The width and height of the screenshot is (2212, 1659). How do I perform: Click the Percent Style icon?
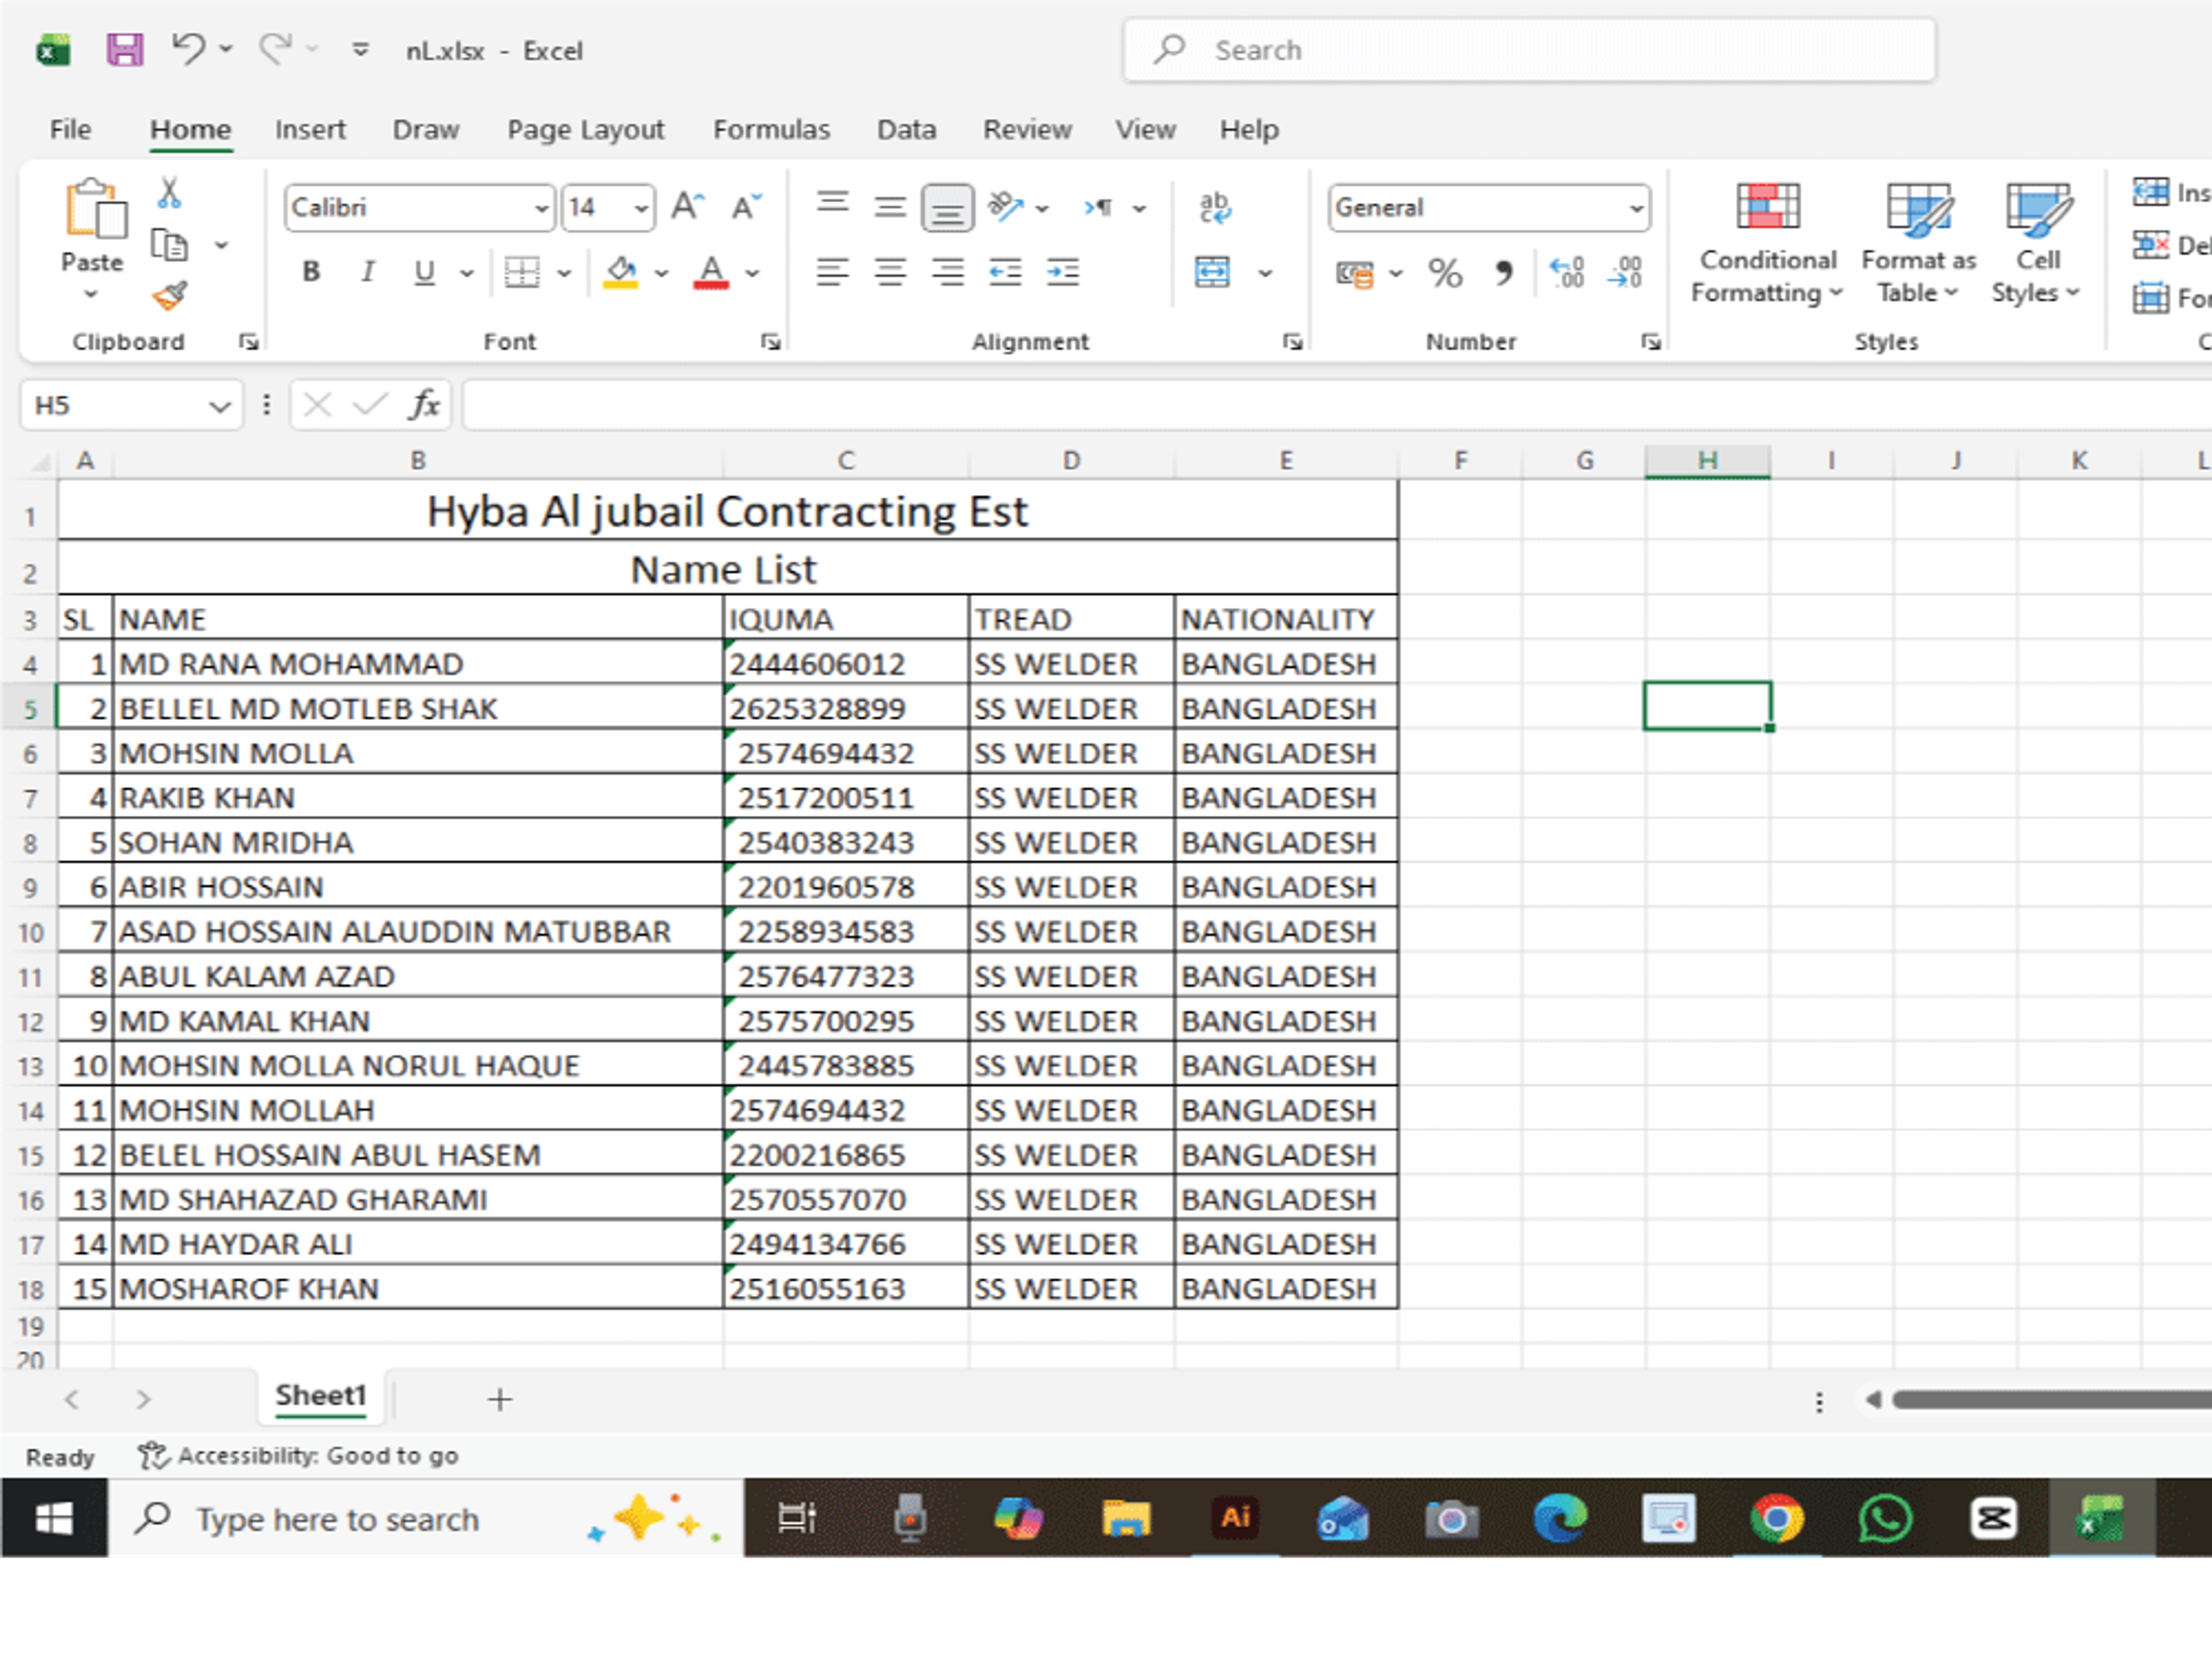point(1444,273)
